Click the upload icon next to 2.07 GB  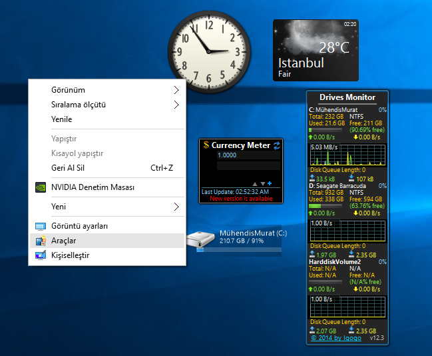click(312, 330)
